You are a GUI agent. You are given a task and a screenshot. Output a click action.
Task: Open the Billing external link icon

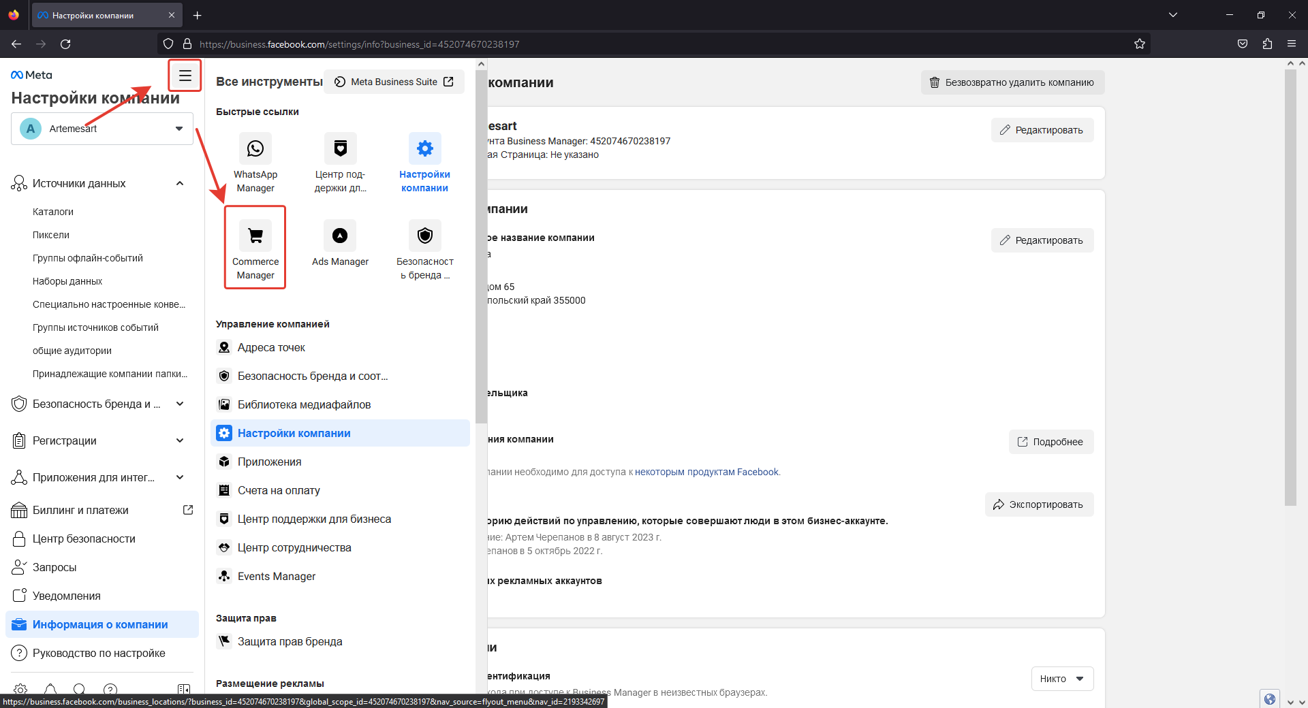coord(188,510)
